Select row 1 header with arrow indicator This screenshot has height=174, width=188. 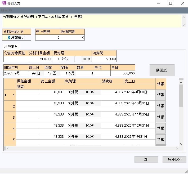click(10, 95)
